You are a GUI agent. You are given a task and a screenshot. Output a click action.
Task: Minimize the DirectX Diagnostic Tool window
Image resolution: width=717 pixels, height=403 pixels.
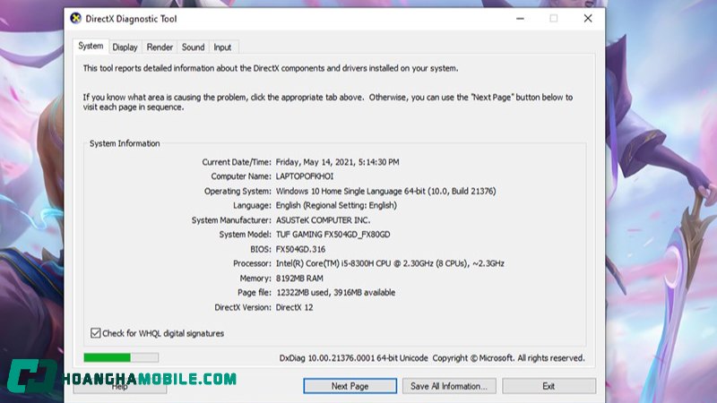pyautogui.click(x=520, y=19)
